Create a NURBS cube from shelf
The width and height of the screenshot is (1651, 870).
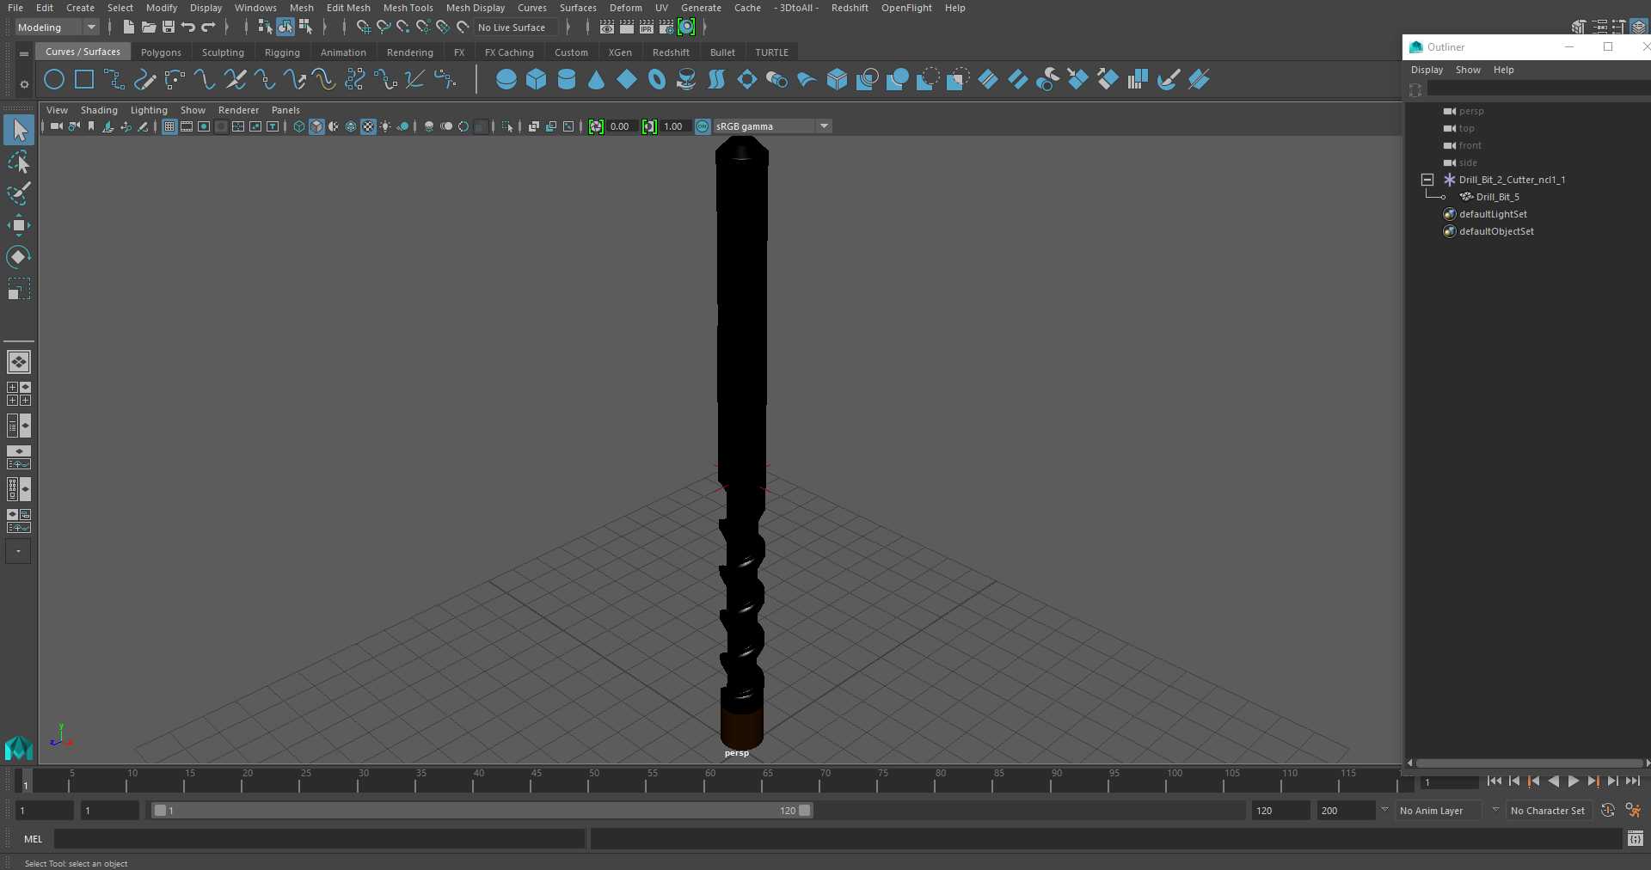pos(537,80)
